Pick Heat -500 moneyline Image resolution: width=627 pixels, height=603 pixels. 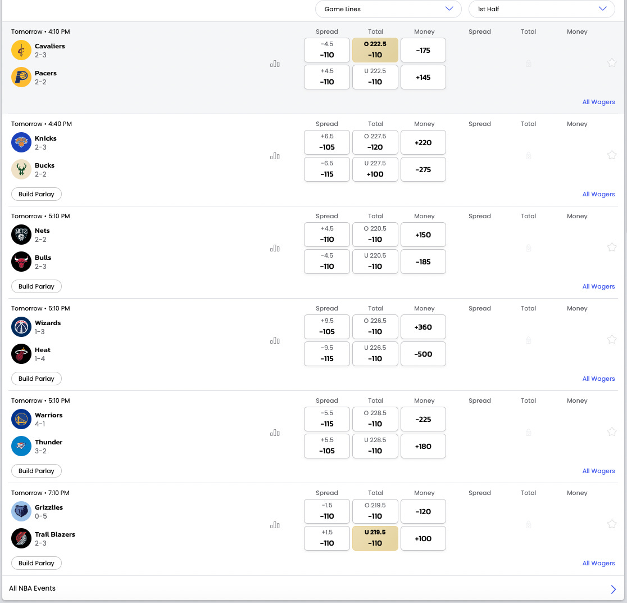click(x=423, y=354)
